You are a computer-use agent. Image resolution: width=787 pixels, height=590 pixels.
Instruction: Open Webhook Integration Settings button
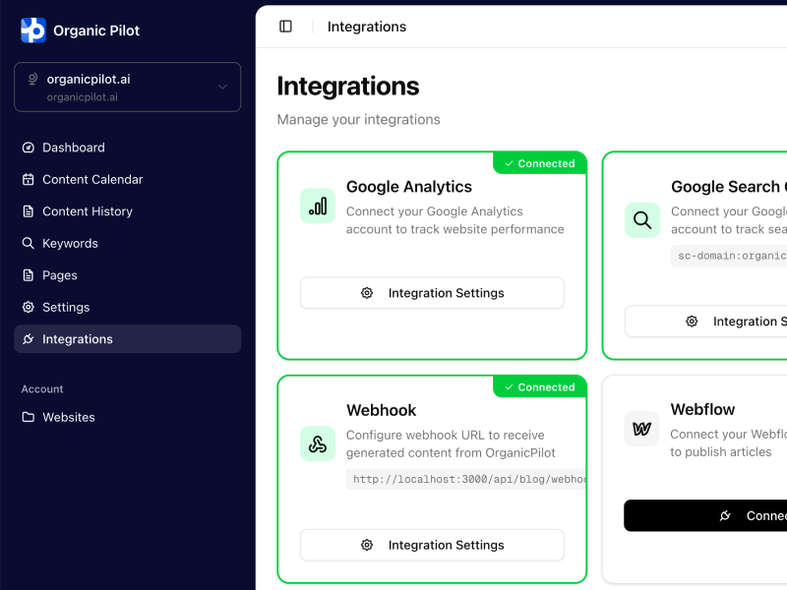tap(432, 545)
